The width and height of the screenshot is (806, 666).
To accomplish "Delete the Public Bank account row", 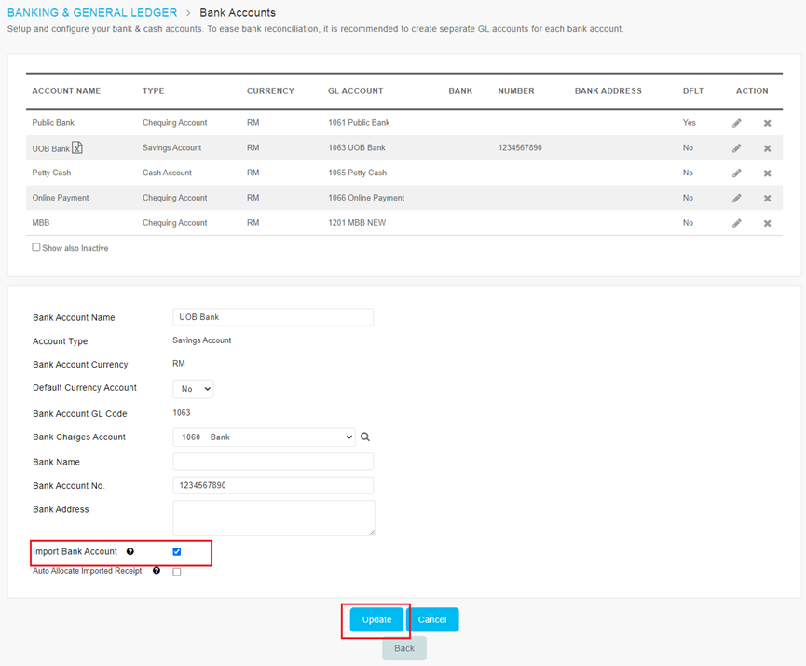I will click(767, 123).
